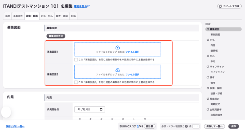245x133 pixels.
Task: Check the 募集図面1 overwrite registration checkbox
Action: [x=76, y=60]
